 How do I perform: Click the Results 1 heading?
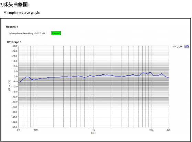coord(12,27)
